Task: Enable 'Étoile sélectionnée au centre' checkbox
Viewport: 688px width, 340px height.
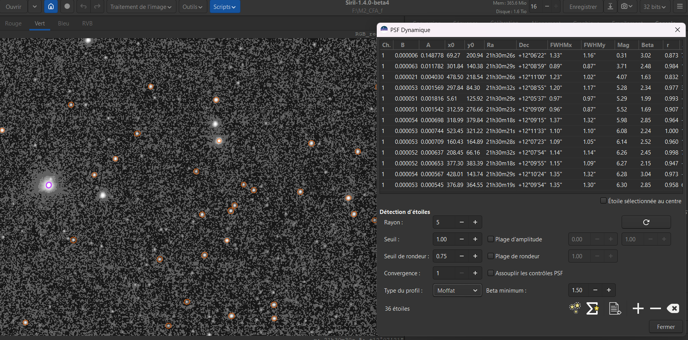Action: point(603,201)
